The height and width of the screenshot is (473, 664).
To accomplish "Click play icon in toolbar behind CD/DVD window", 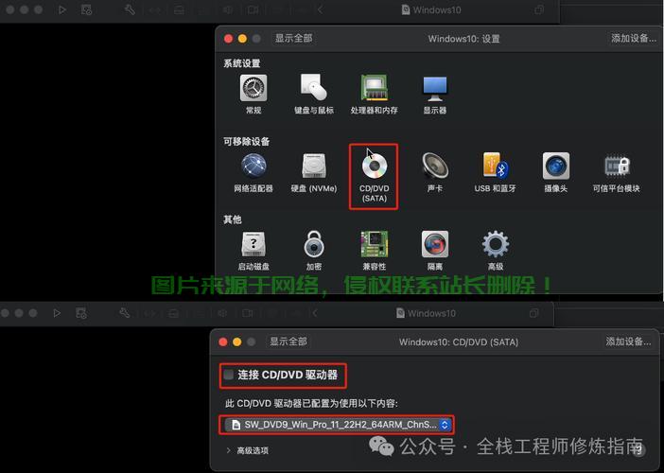I will 57,313.
